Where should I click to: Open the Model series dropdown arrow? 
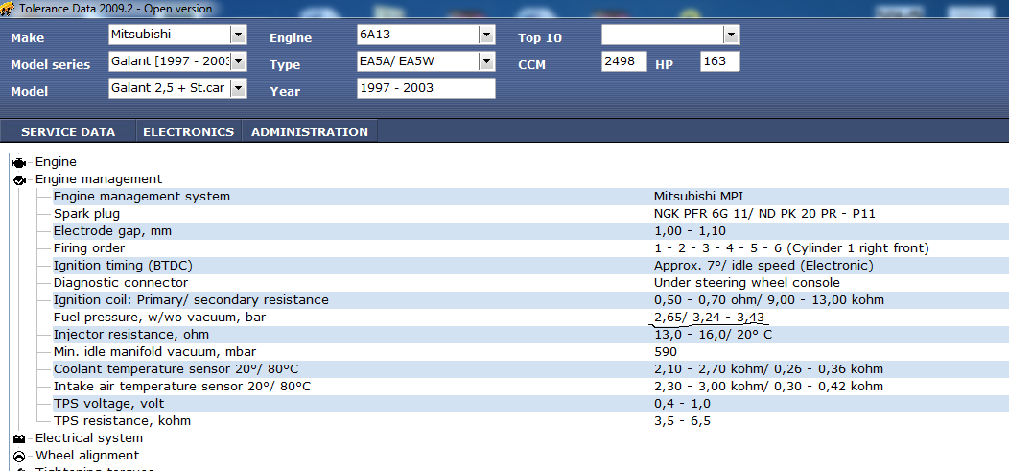pos(238,61)
